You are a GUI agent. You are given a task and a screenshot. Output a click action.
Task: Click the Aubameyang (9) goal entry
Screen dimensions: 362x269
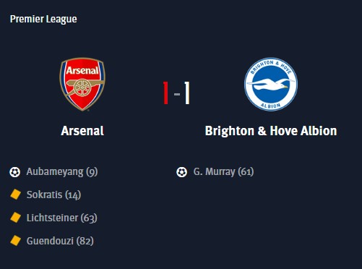(62, 172)
